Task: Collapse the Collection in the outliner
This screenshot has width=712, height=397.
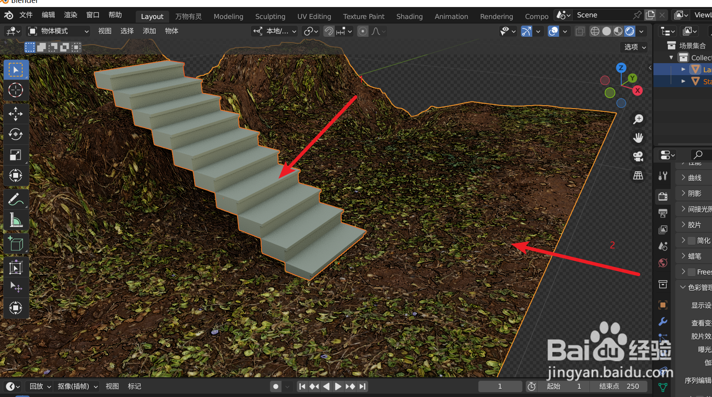Action: click(671, 57)
